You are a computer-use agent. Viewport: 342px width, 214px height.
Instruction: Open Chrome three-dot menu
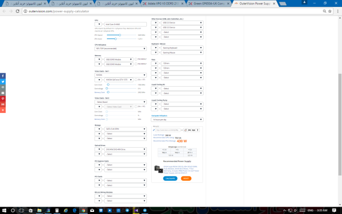click(338, 11)
